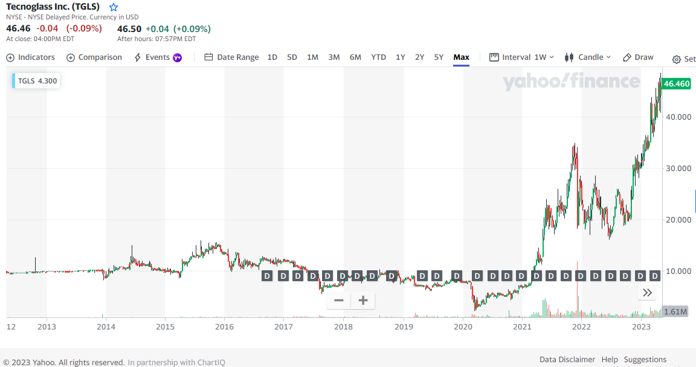The width and height of the screenshot is (696, 367).
Task: Click the 30.000 price axis label
Action: coord(678,169)
